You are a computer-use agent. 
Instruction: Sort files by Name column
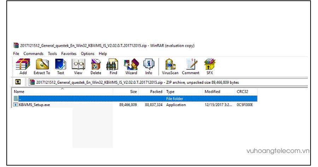(x=62, y=92)
